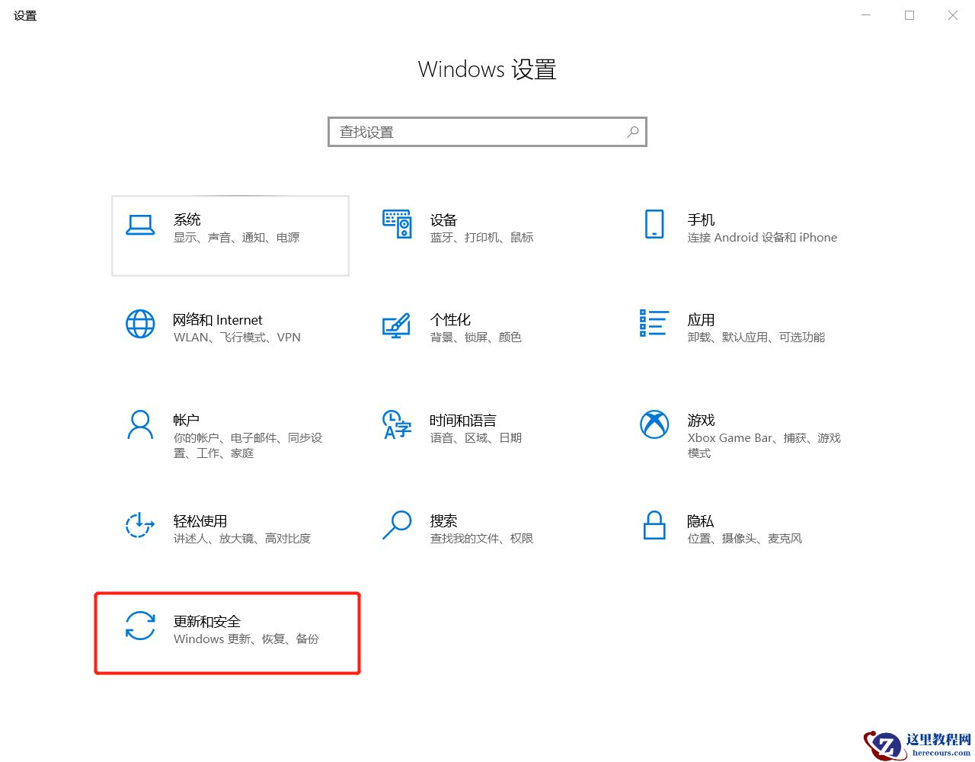Open 手机 settings via the phone icon
The image size is (975, 762).
pyautogui.click(x=654, y=223)
